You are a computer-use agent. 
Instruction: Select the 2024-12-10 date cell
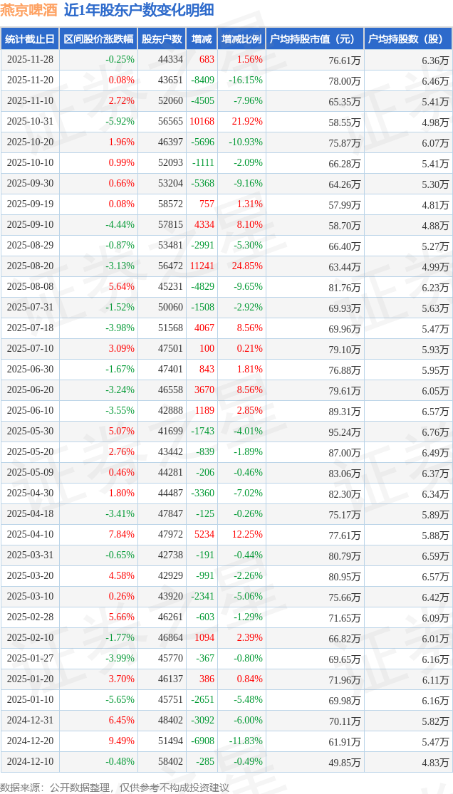(x=30, y=762)
